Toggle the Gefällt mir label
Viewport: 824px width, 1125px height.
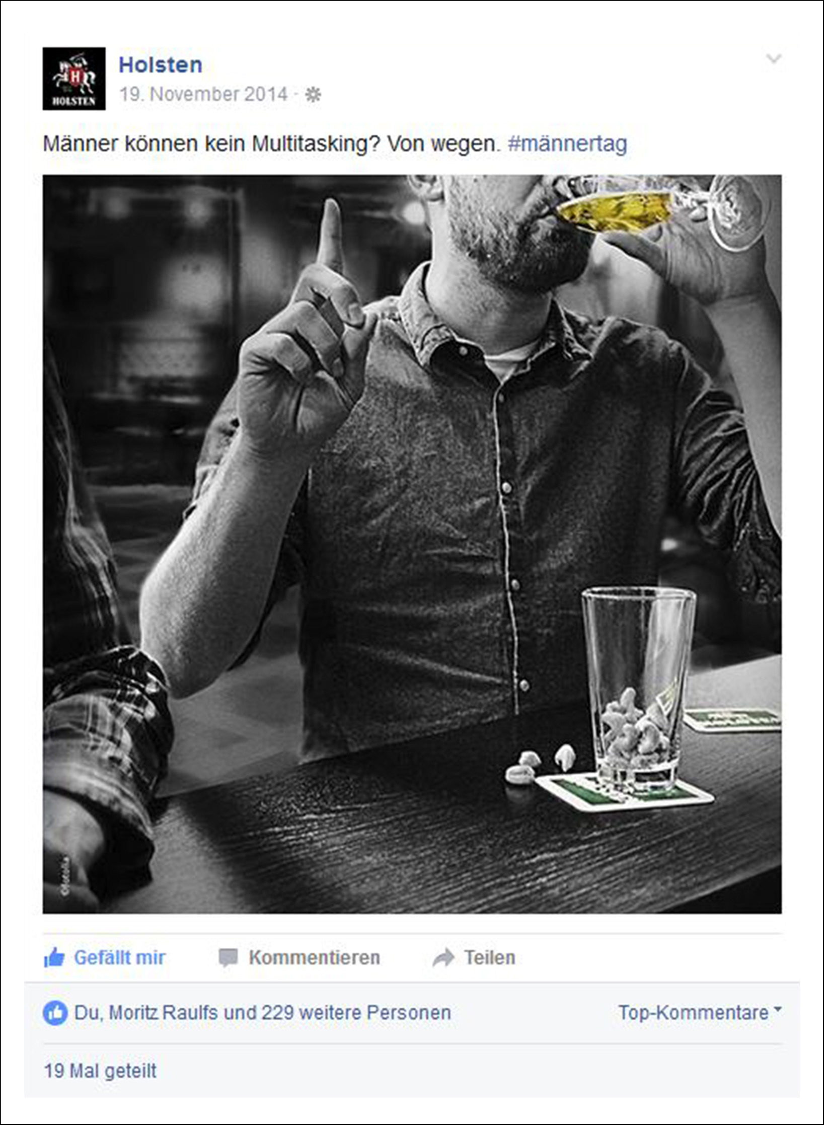[120, 957]
